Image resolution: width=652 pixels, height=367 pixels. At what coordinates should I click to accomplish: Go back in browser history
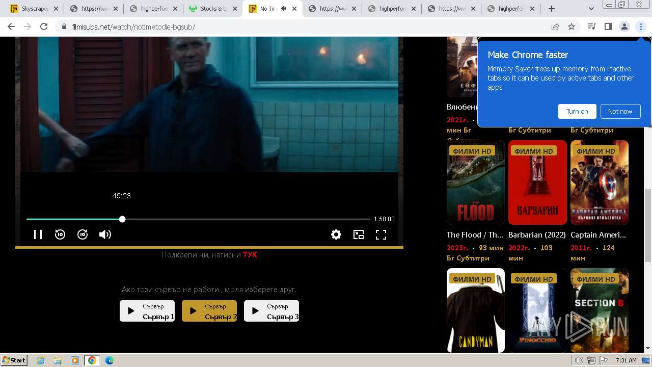point(11,27)
